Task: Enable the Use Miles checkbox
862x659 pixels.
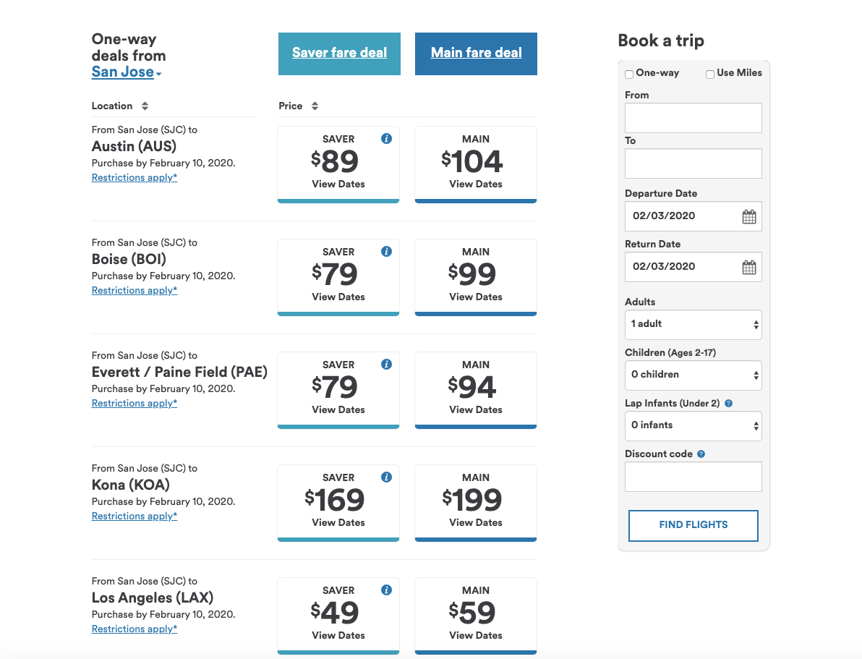Action: pos(709,75)
